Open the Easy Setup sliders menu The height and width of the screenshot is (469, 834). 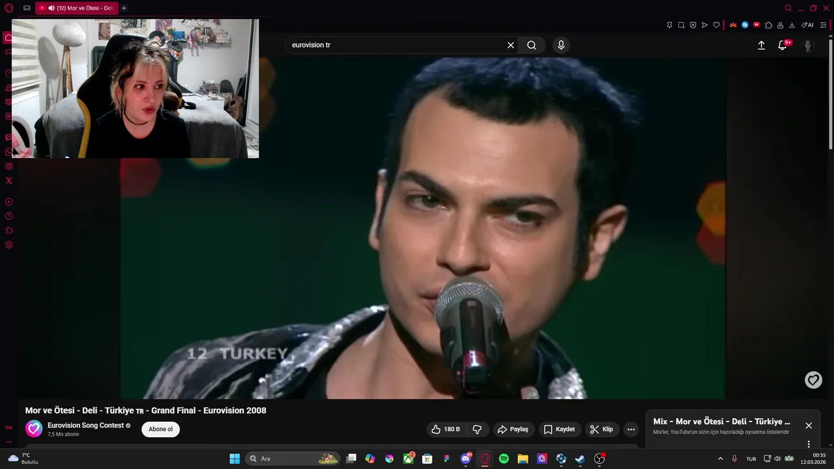[824, 25]
